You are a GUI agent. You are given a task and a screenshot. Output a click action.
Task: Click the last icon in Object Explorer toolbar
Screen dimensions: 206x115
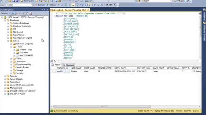[31, 13]
